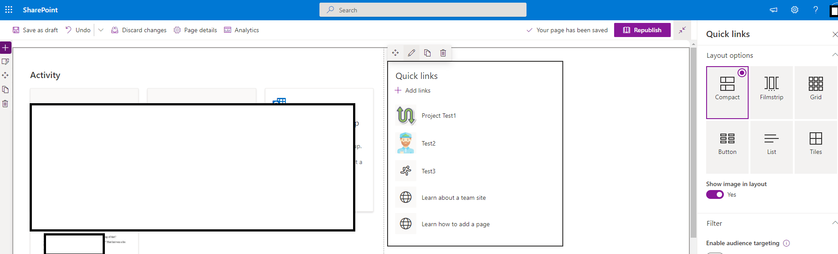Image resolution: width=838 pixels, height=254 pixels.
Task: Choose the Button layout option
Action: click(x=727, y=147)
